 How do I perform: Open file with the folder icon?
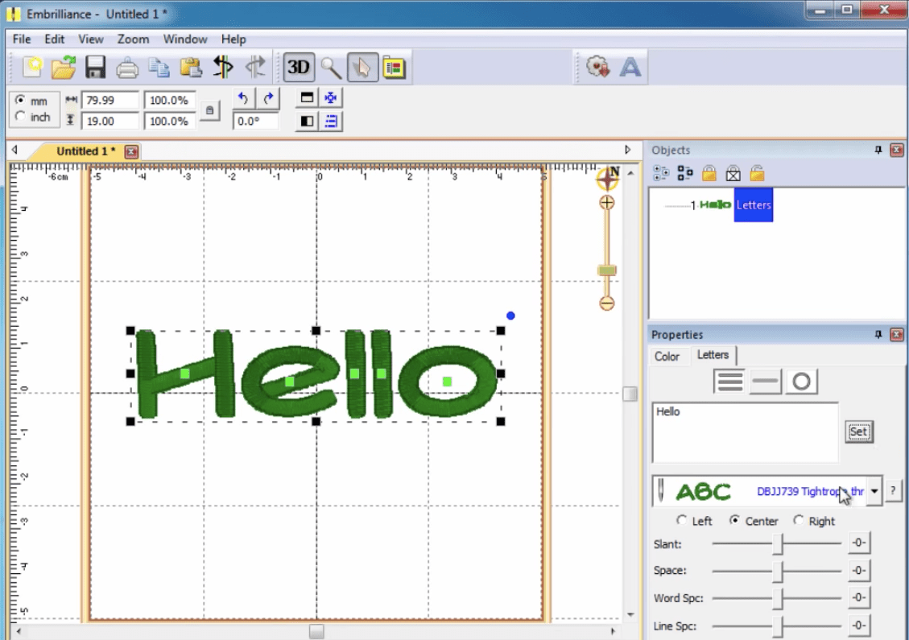point(63,68)
